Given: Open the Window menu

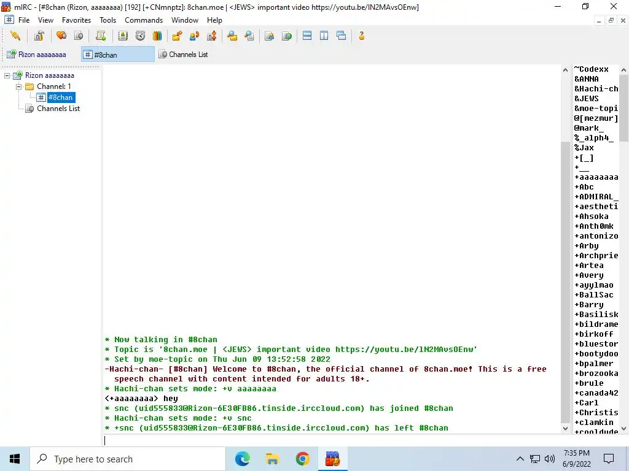Looking at the screenshot, I should click(x=184, y=20).
